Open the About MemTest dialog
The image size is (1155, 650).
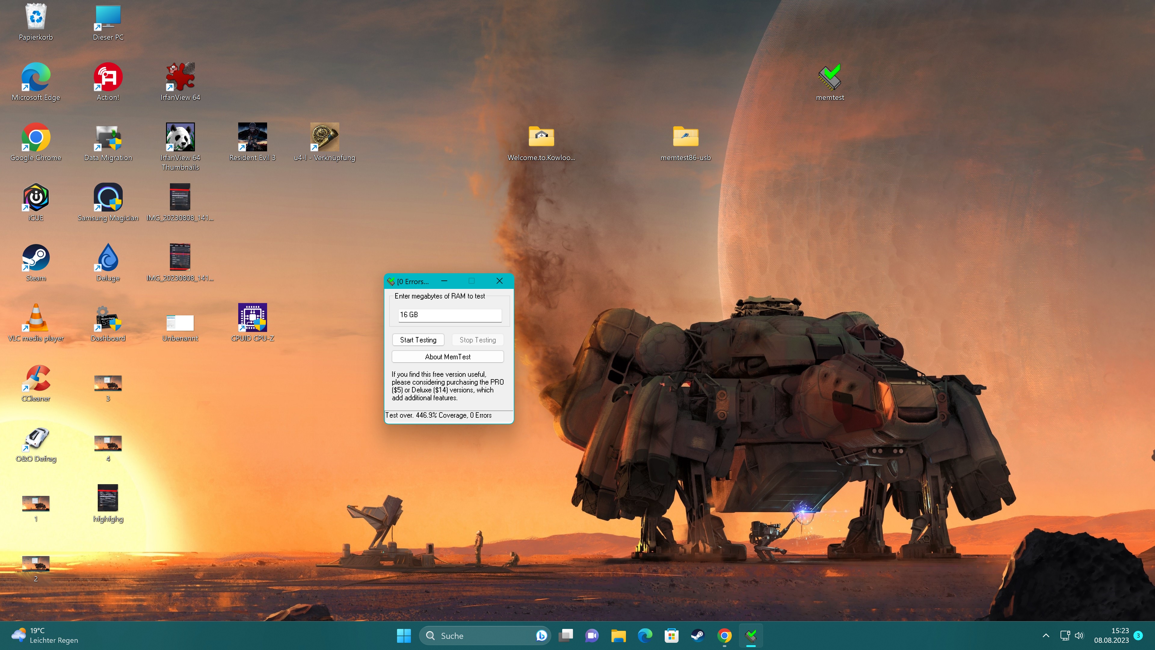click(448, 357)
